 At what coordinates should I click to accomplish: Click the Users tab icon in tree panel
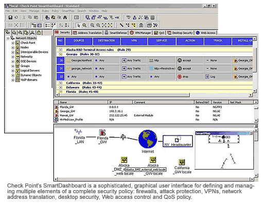click(32, 32)
